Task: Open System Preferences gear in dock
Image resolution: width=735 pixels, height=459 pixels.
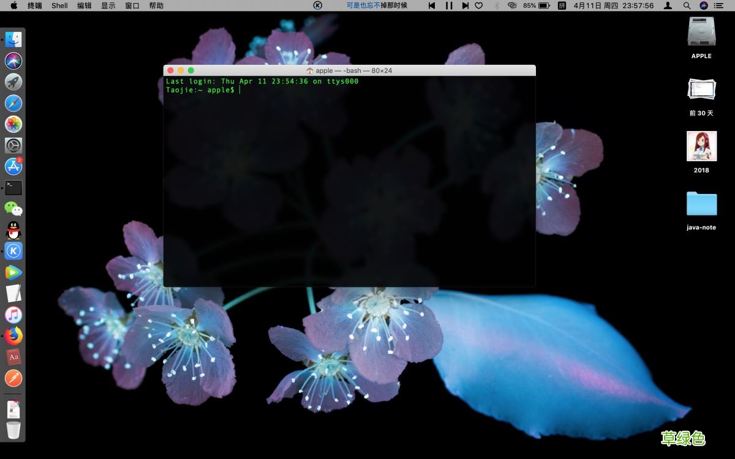Action: 13,145
